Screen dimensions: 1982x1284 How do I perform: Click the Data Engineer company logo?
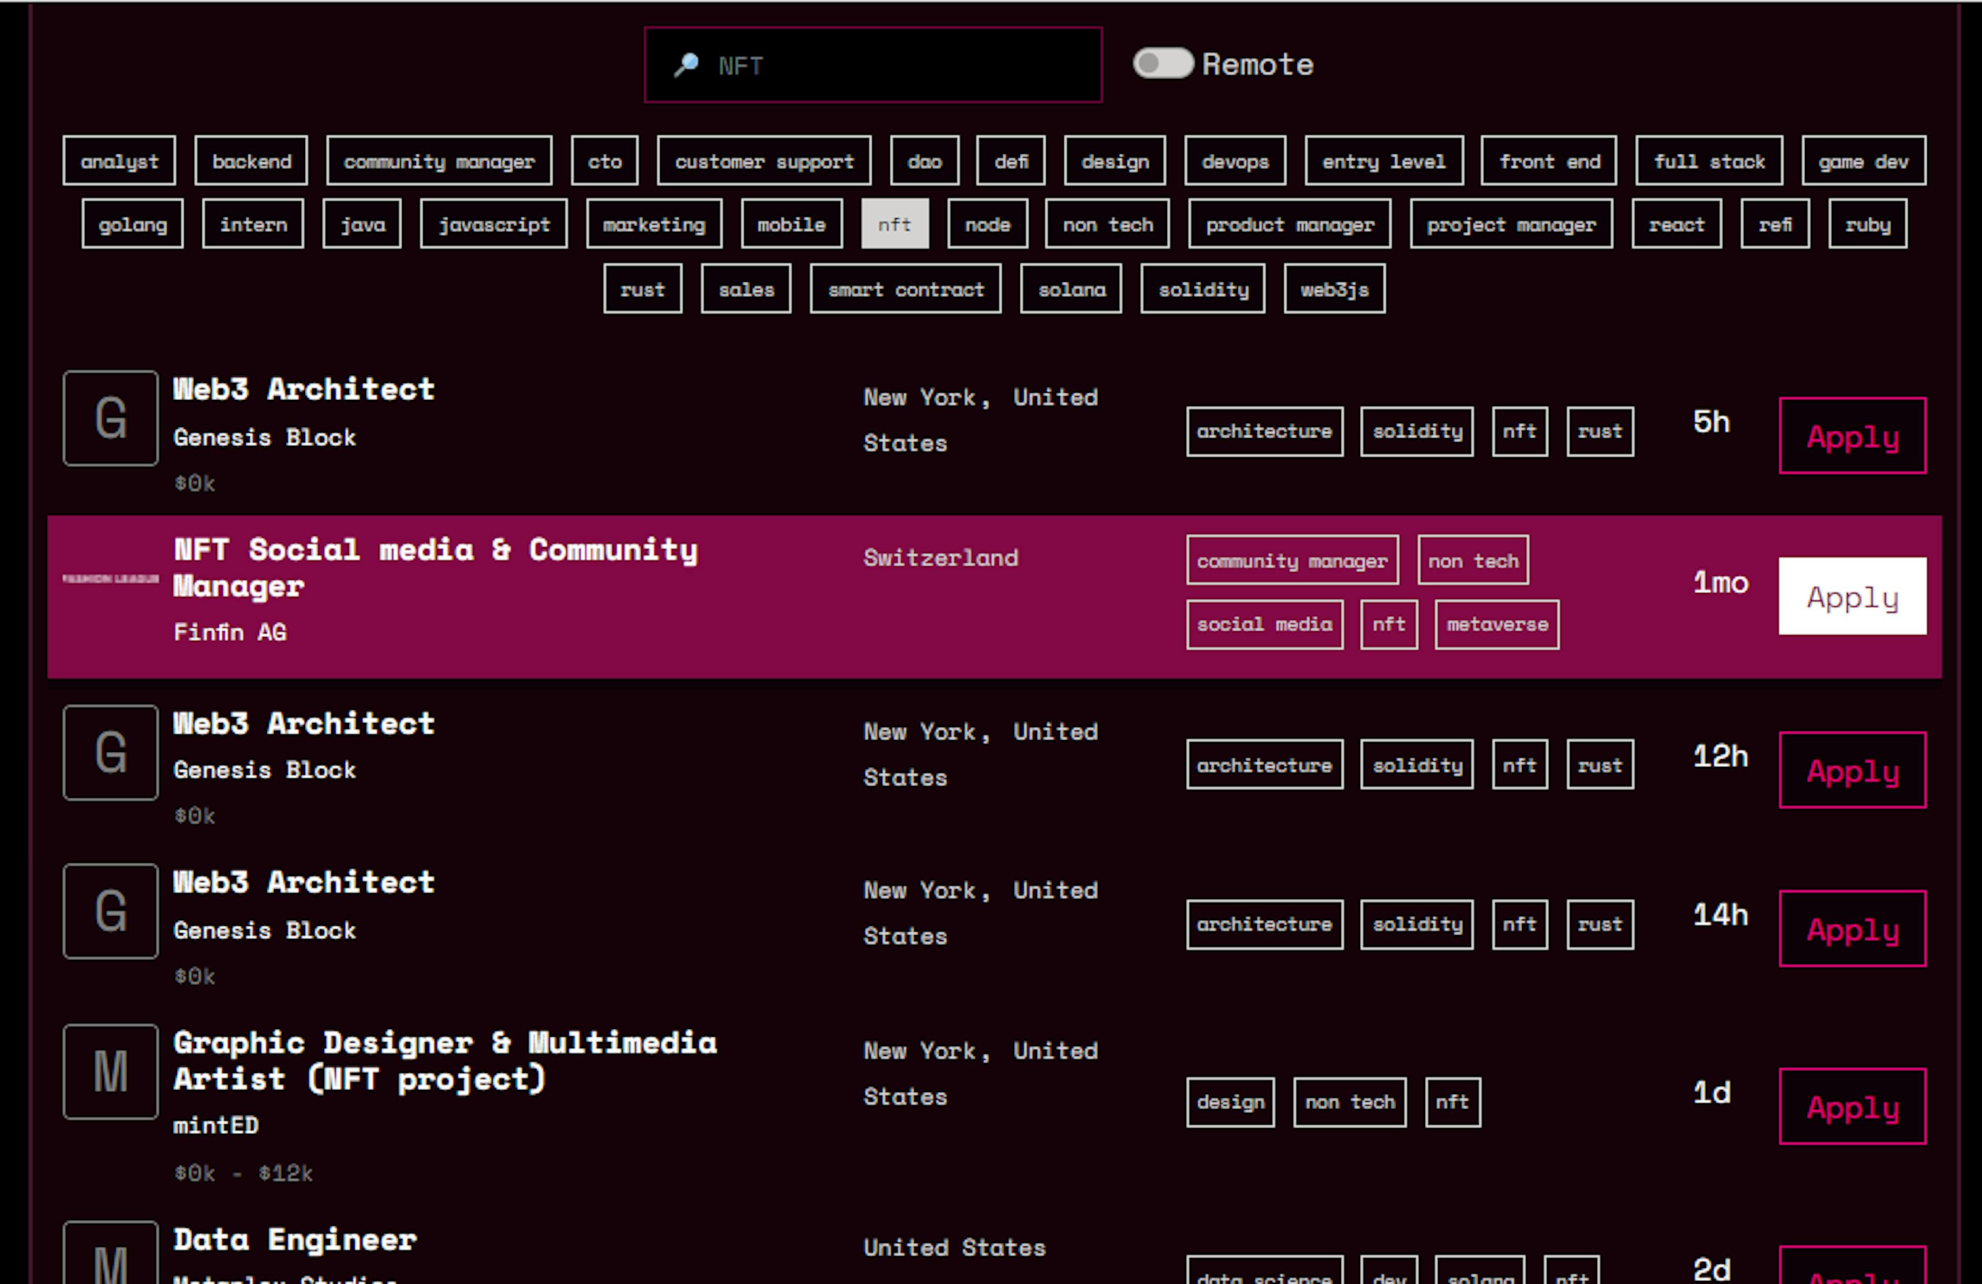click(x=111, y=1253)
